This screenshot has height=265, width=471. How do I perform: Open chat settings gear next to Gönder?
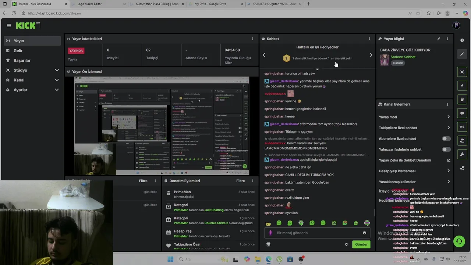click(x=346, y=244)
